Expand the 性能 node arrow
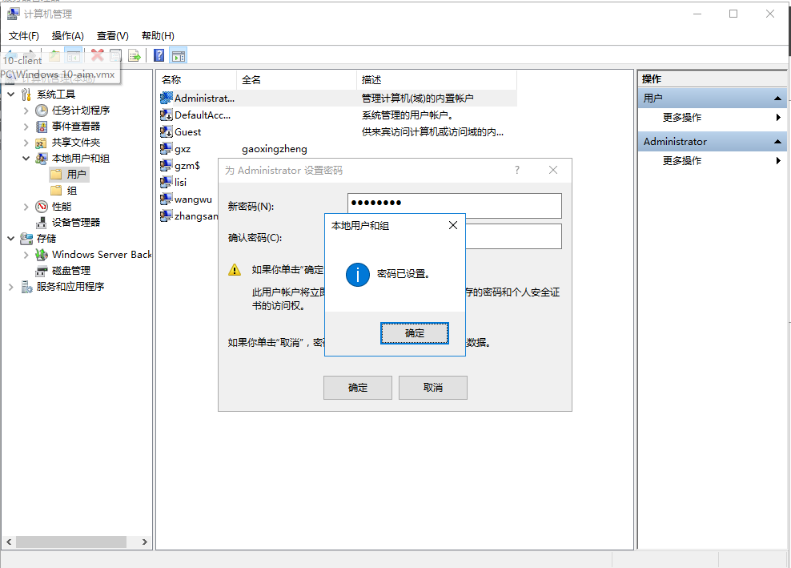791x568 pixels. (26, 207)
